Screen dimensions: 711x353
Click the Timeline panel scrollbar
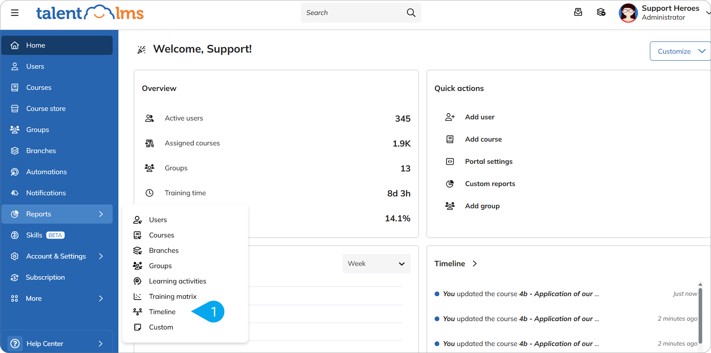(700, 315)
